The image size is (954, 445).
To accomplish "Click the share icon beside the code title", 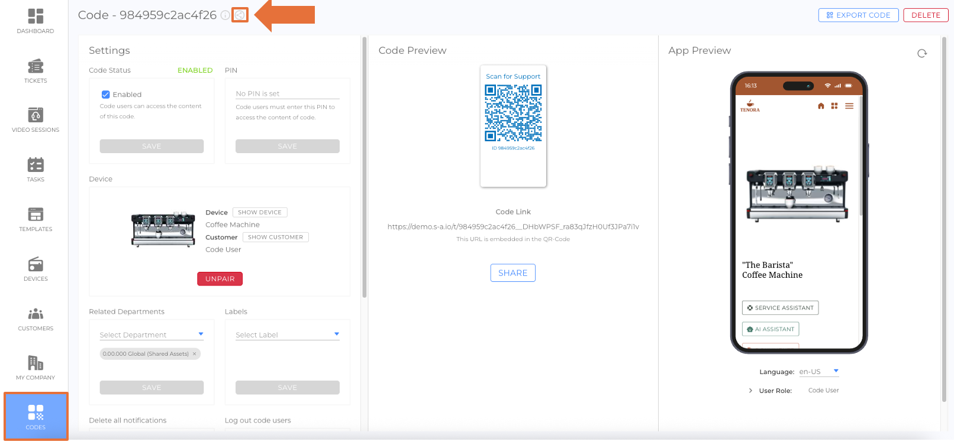I will click(x=240, y=15).
